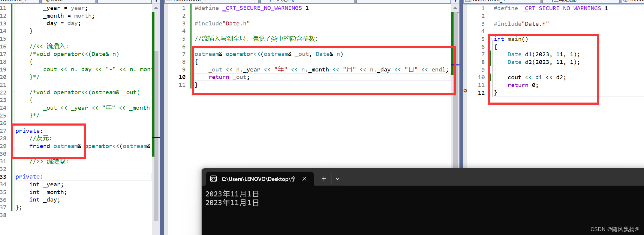
Task: Collapse the comment block at line 22
Action: [14, 92]
